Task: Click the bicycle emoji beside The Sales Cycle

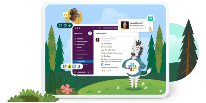Action: 103,50
